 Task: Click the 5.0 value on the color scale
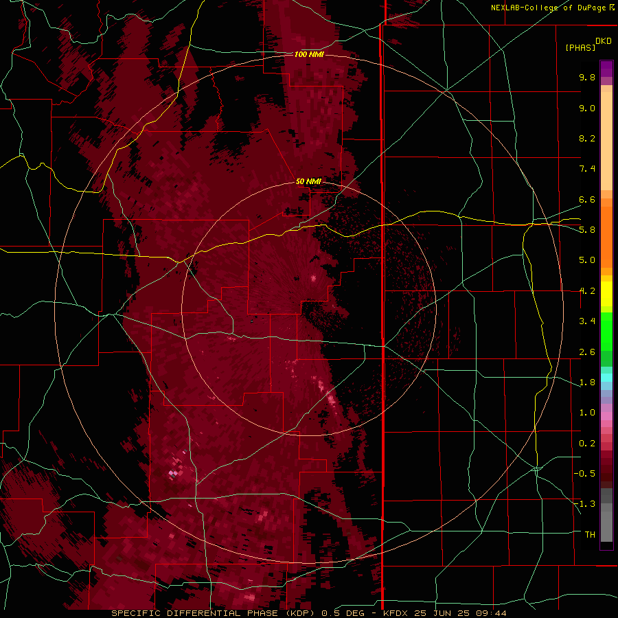tap(587, 260)
